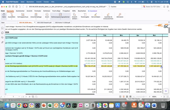This screenshot has width=170, height=110.
Task: Open Seitenanpassungsoptionen page fit options
Action: 60,15
